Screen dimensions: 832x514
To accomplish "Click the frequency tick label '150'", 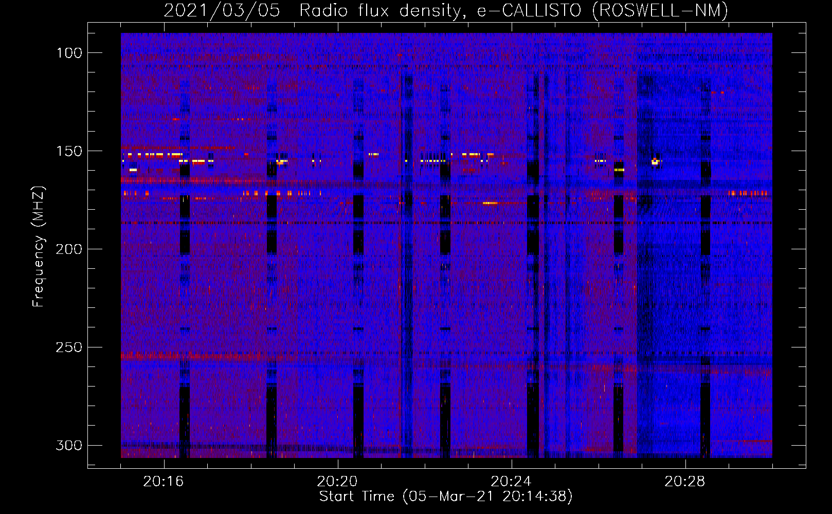I will [x=69, y=151].
